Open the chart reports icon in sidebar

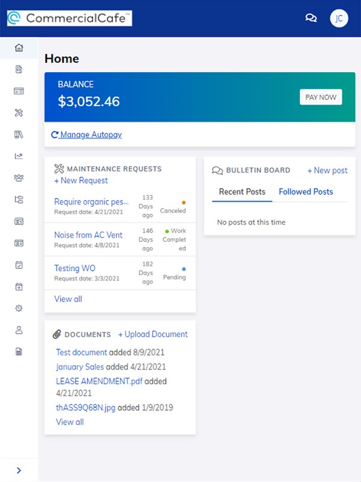[x=19, y=156]
